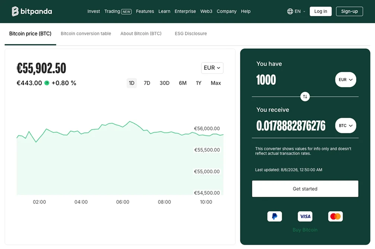Select the Max chart range
This screenshot has height=249, width=375.
216,83
